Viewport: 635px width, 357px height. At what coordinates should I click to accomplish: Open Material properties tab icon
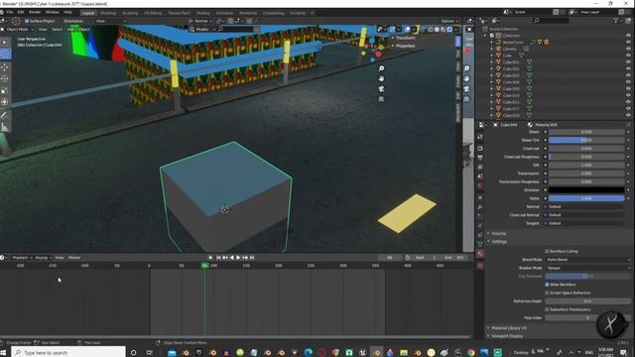click(x=480, y=254)
